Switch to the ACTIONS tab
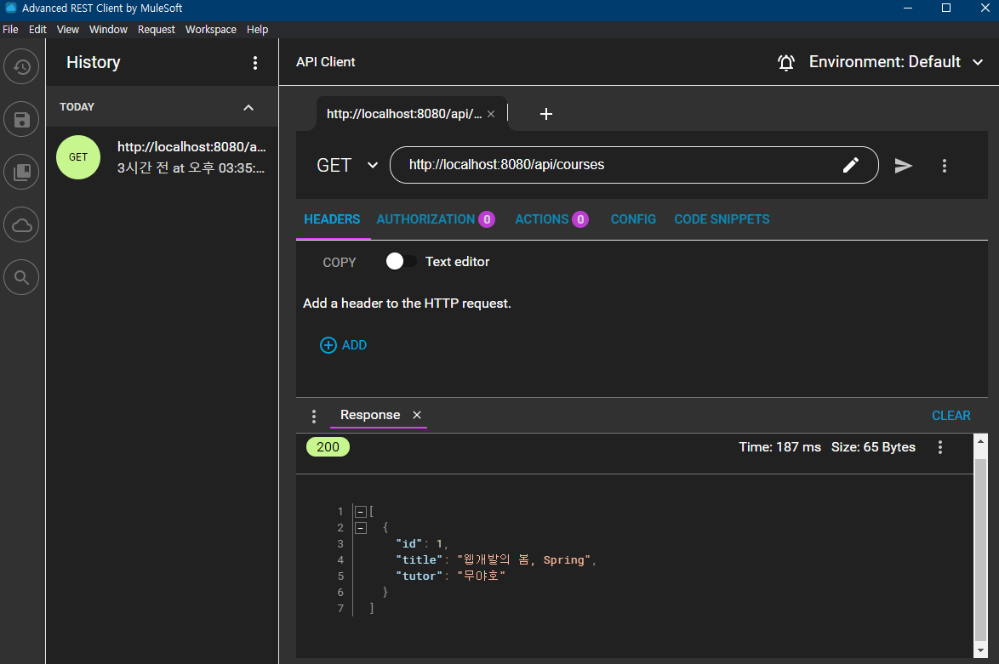The image size is (999, 664). [x=551, y=219]
